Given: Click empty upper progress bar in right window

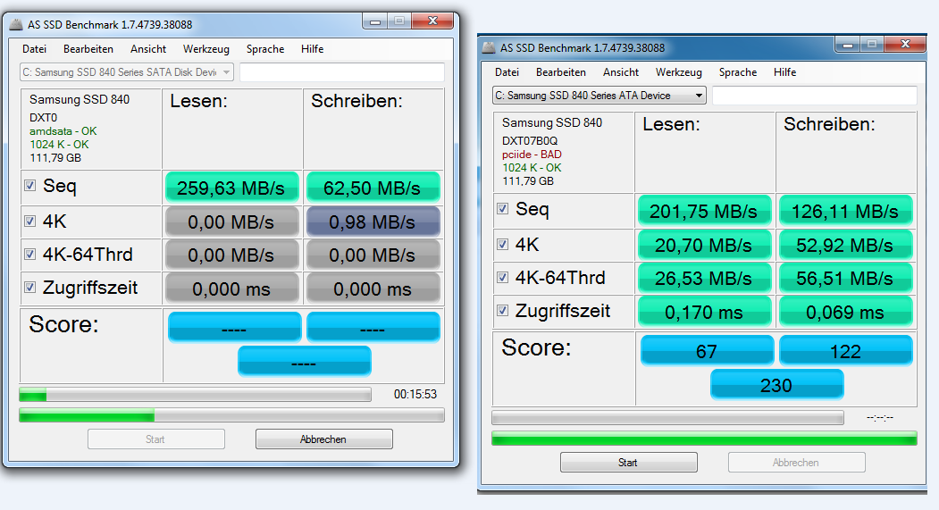Looking at the screenshot, I should coord(667,417).
